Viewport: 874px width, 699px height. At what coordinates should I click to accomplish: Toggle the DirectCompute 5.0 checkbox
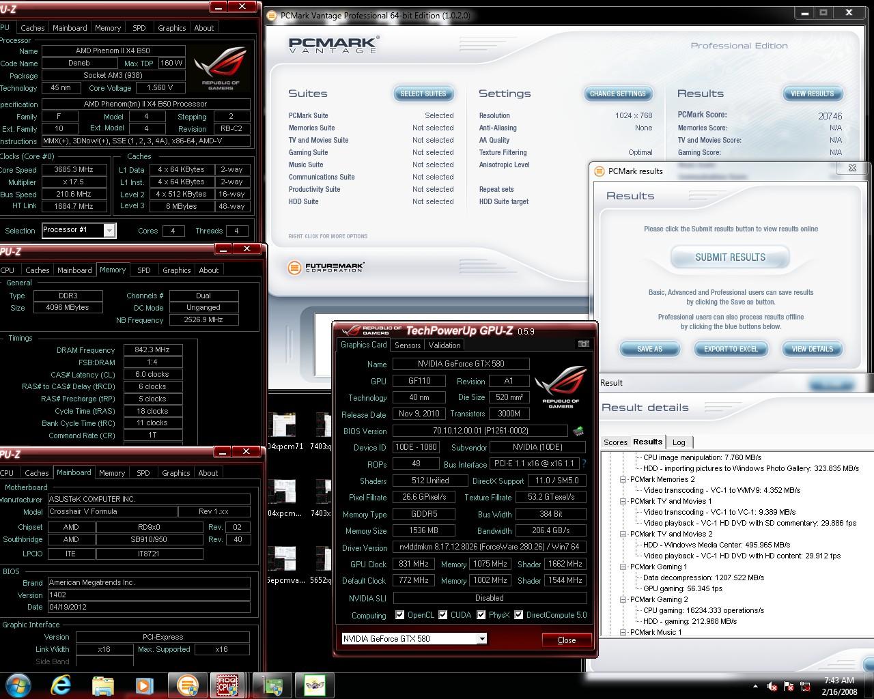coord(519,615)
